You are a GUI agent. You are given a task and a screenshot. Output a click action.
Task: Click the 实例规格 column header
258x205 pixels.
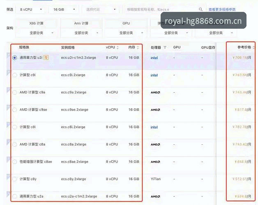pos(68,48)
